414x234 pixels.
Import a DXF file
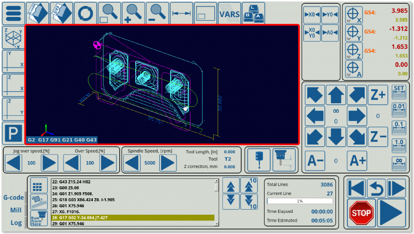pos(61,13)
